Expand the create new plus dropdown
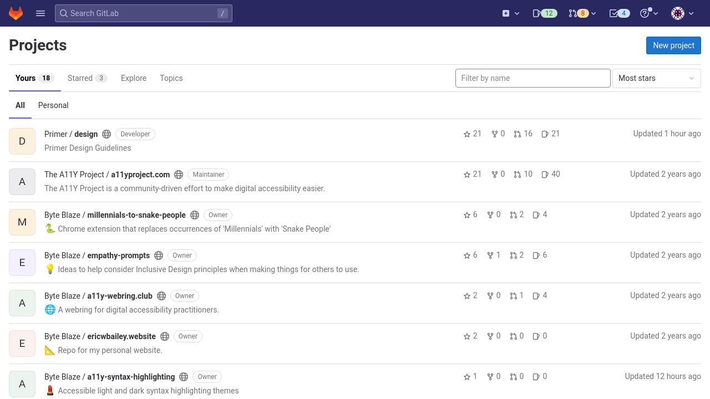710x399 pixels. point(511,13)
